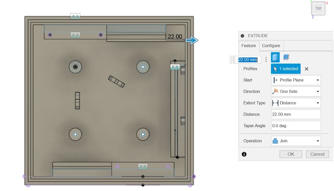Click the constraint icon on bottom rail
The width and height of the screenshot is (334, 191).
pos(143,166)
